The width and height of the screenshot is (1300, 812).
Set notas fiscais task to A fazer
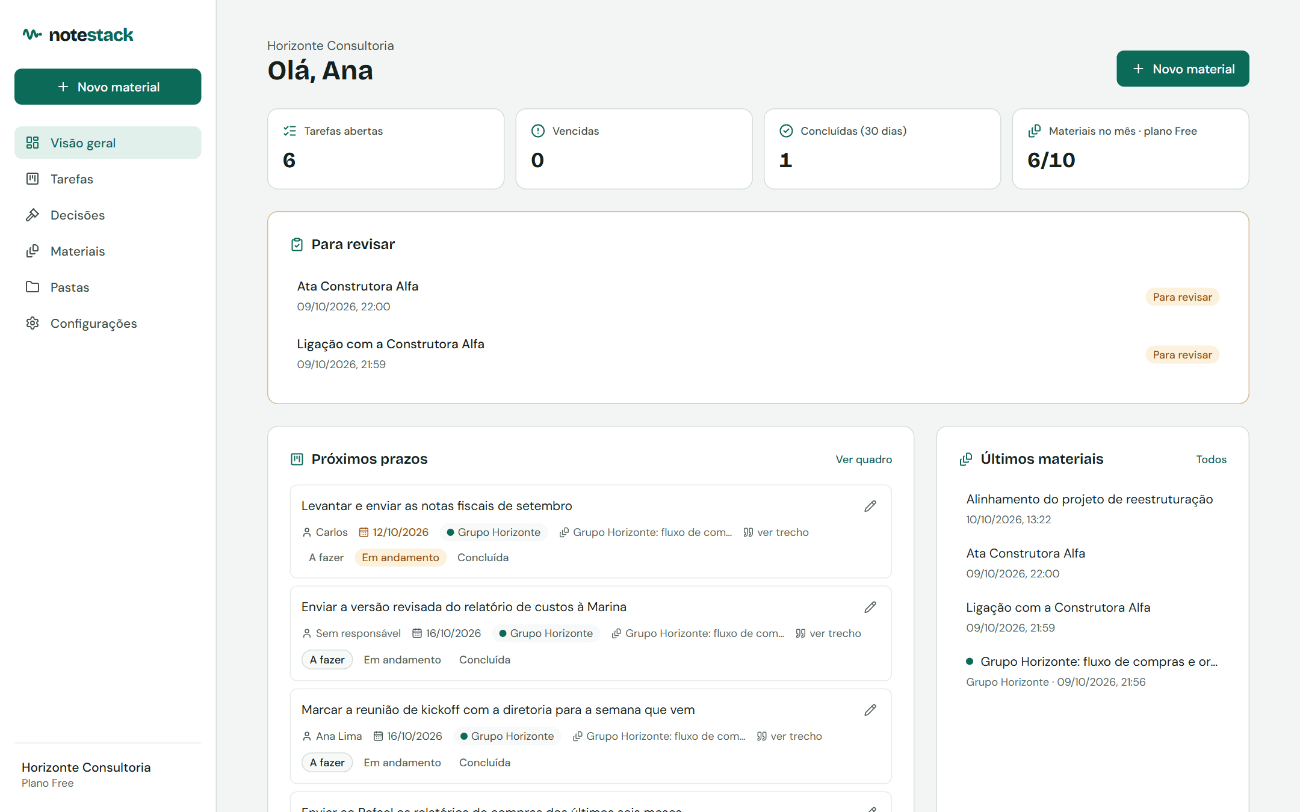326,558
